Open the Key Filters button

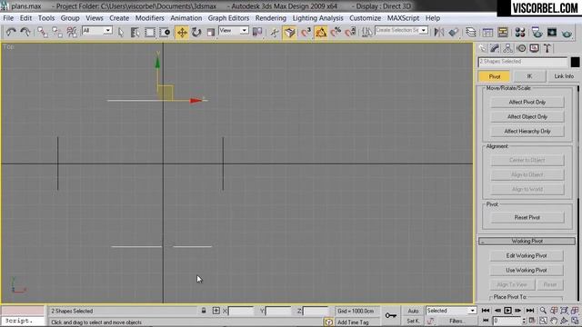(457, 321)
